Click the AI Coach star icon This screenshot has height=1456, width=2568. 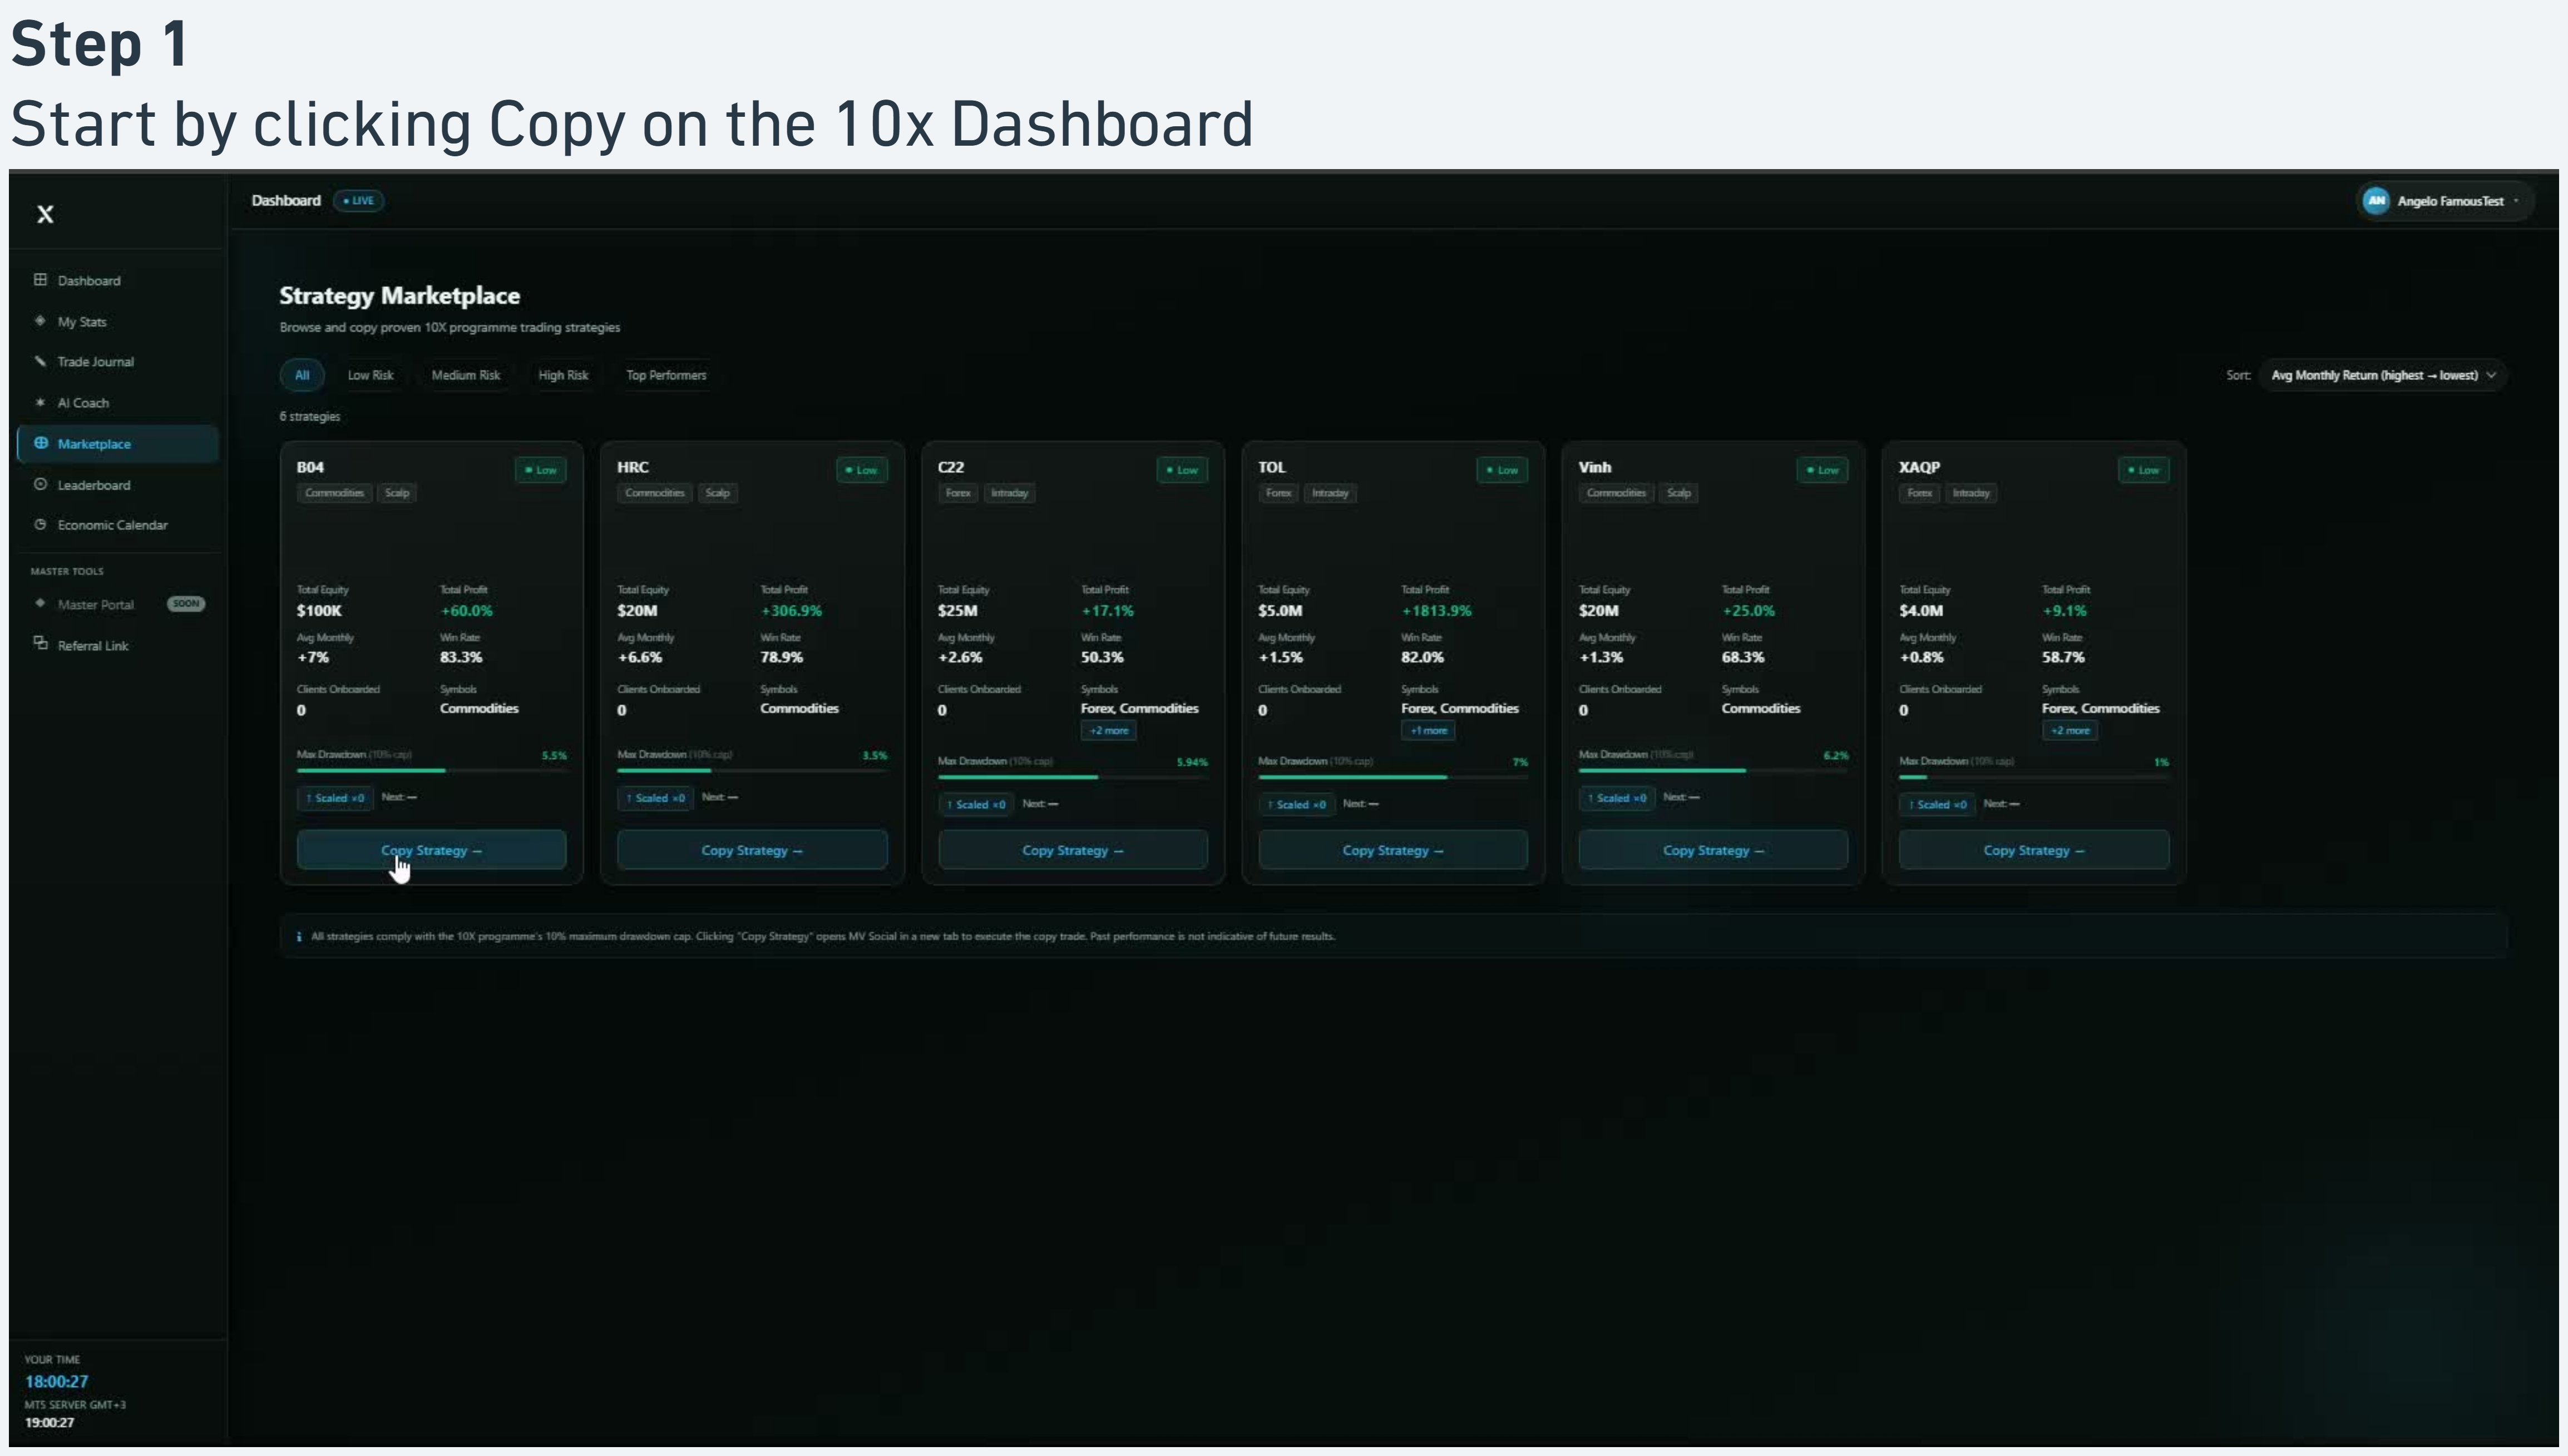pyautogui.click(x=40, y=402)
